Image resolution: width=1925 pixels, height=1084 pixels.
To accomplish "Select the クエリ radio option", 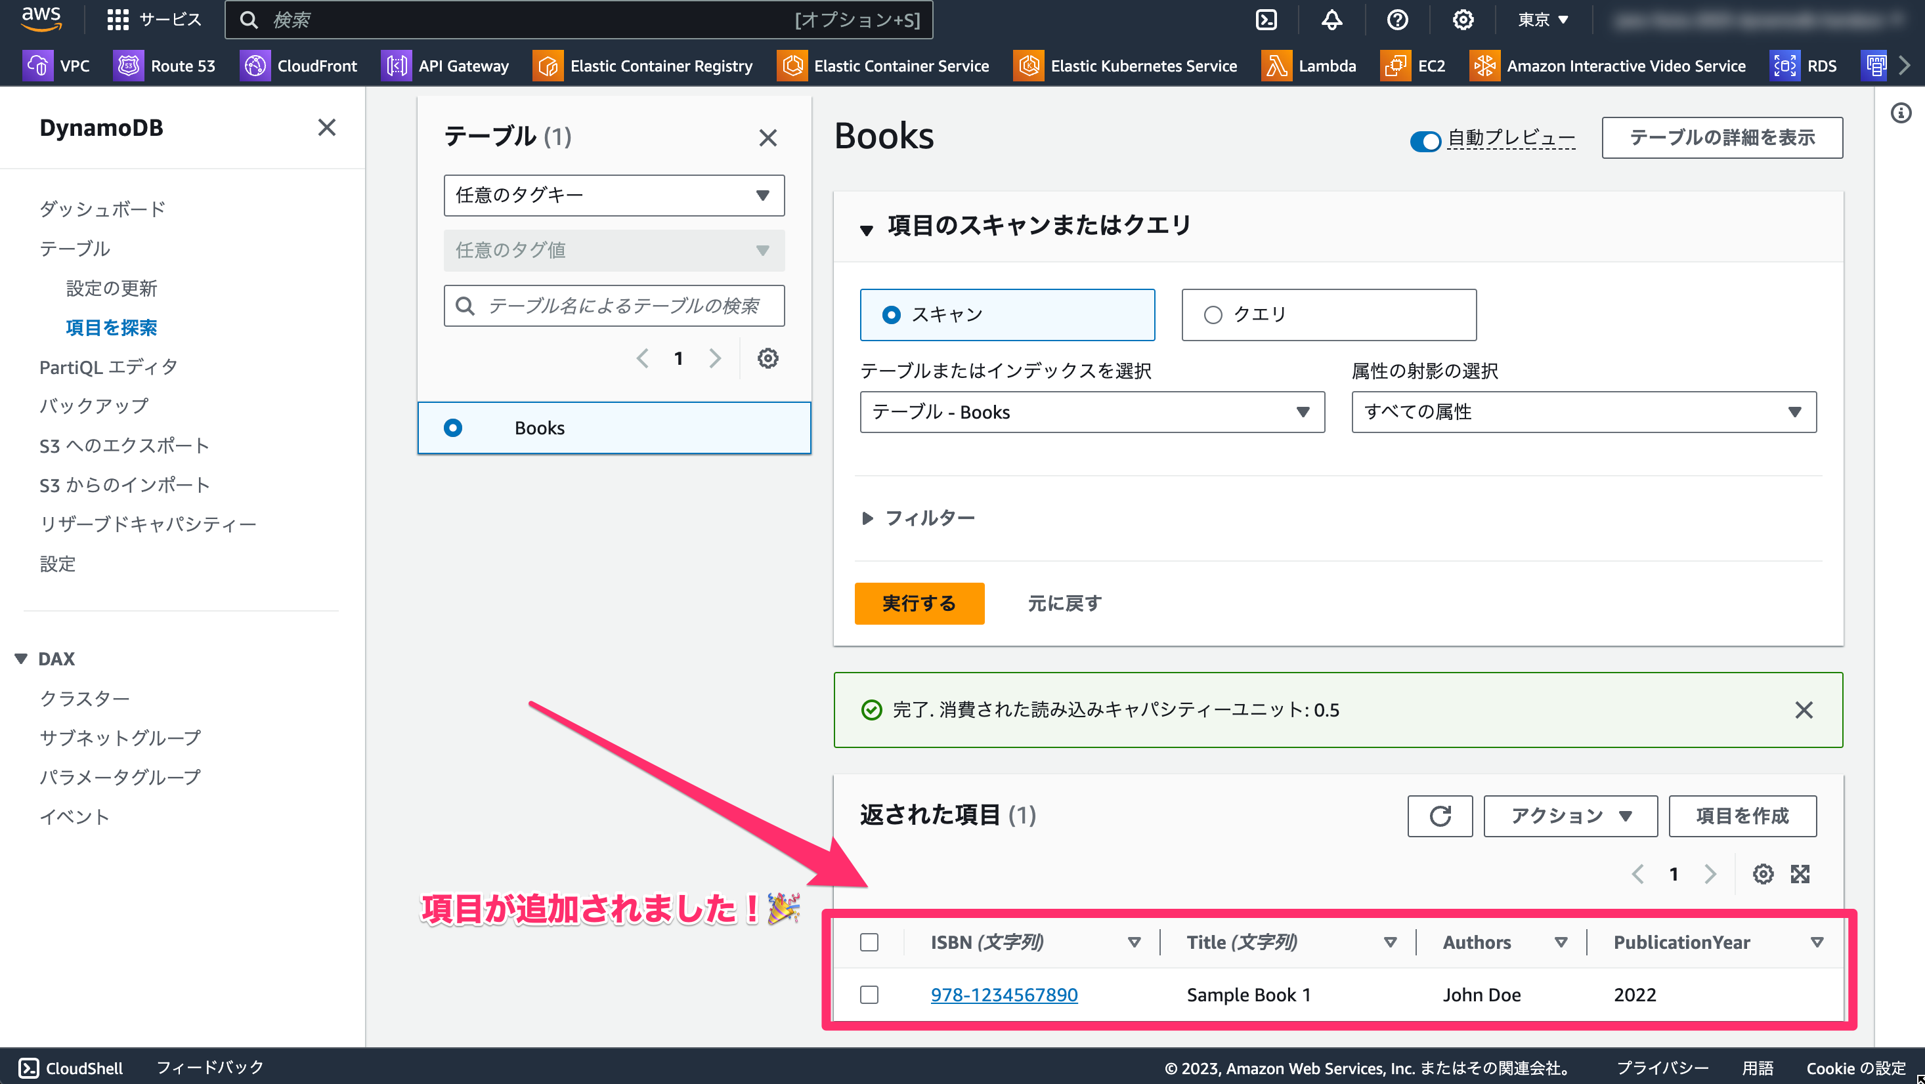I will tap(1329, 314).
